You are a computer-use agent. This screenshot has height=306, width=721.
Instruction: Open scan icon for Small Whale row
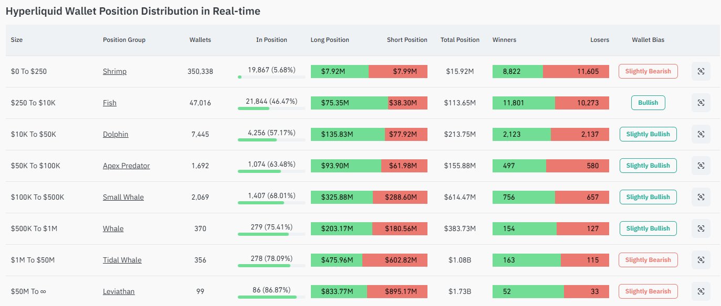click(701, 197)
